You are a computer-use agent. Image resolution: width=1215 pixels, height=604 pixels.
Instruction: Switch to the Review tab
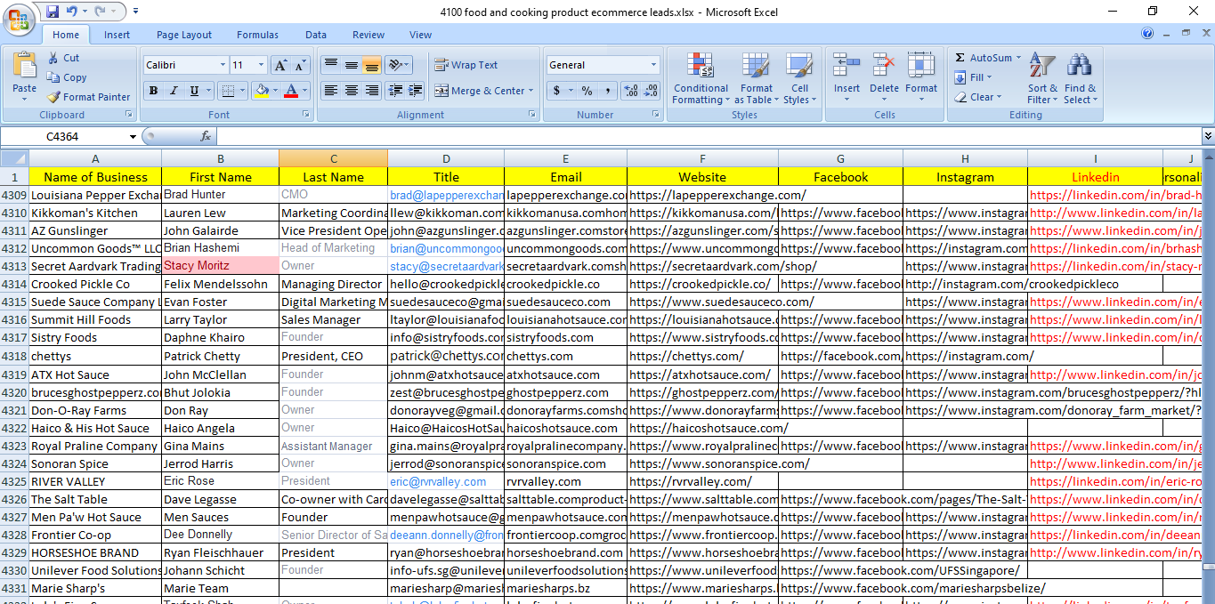[369, 35]
